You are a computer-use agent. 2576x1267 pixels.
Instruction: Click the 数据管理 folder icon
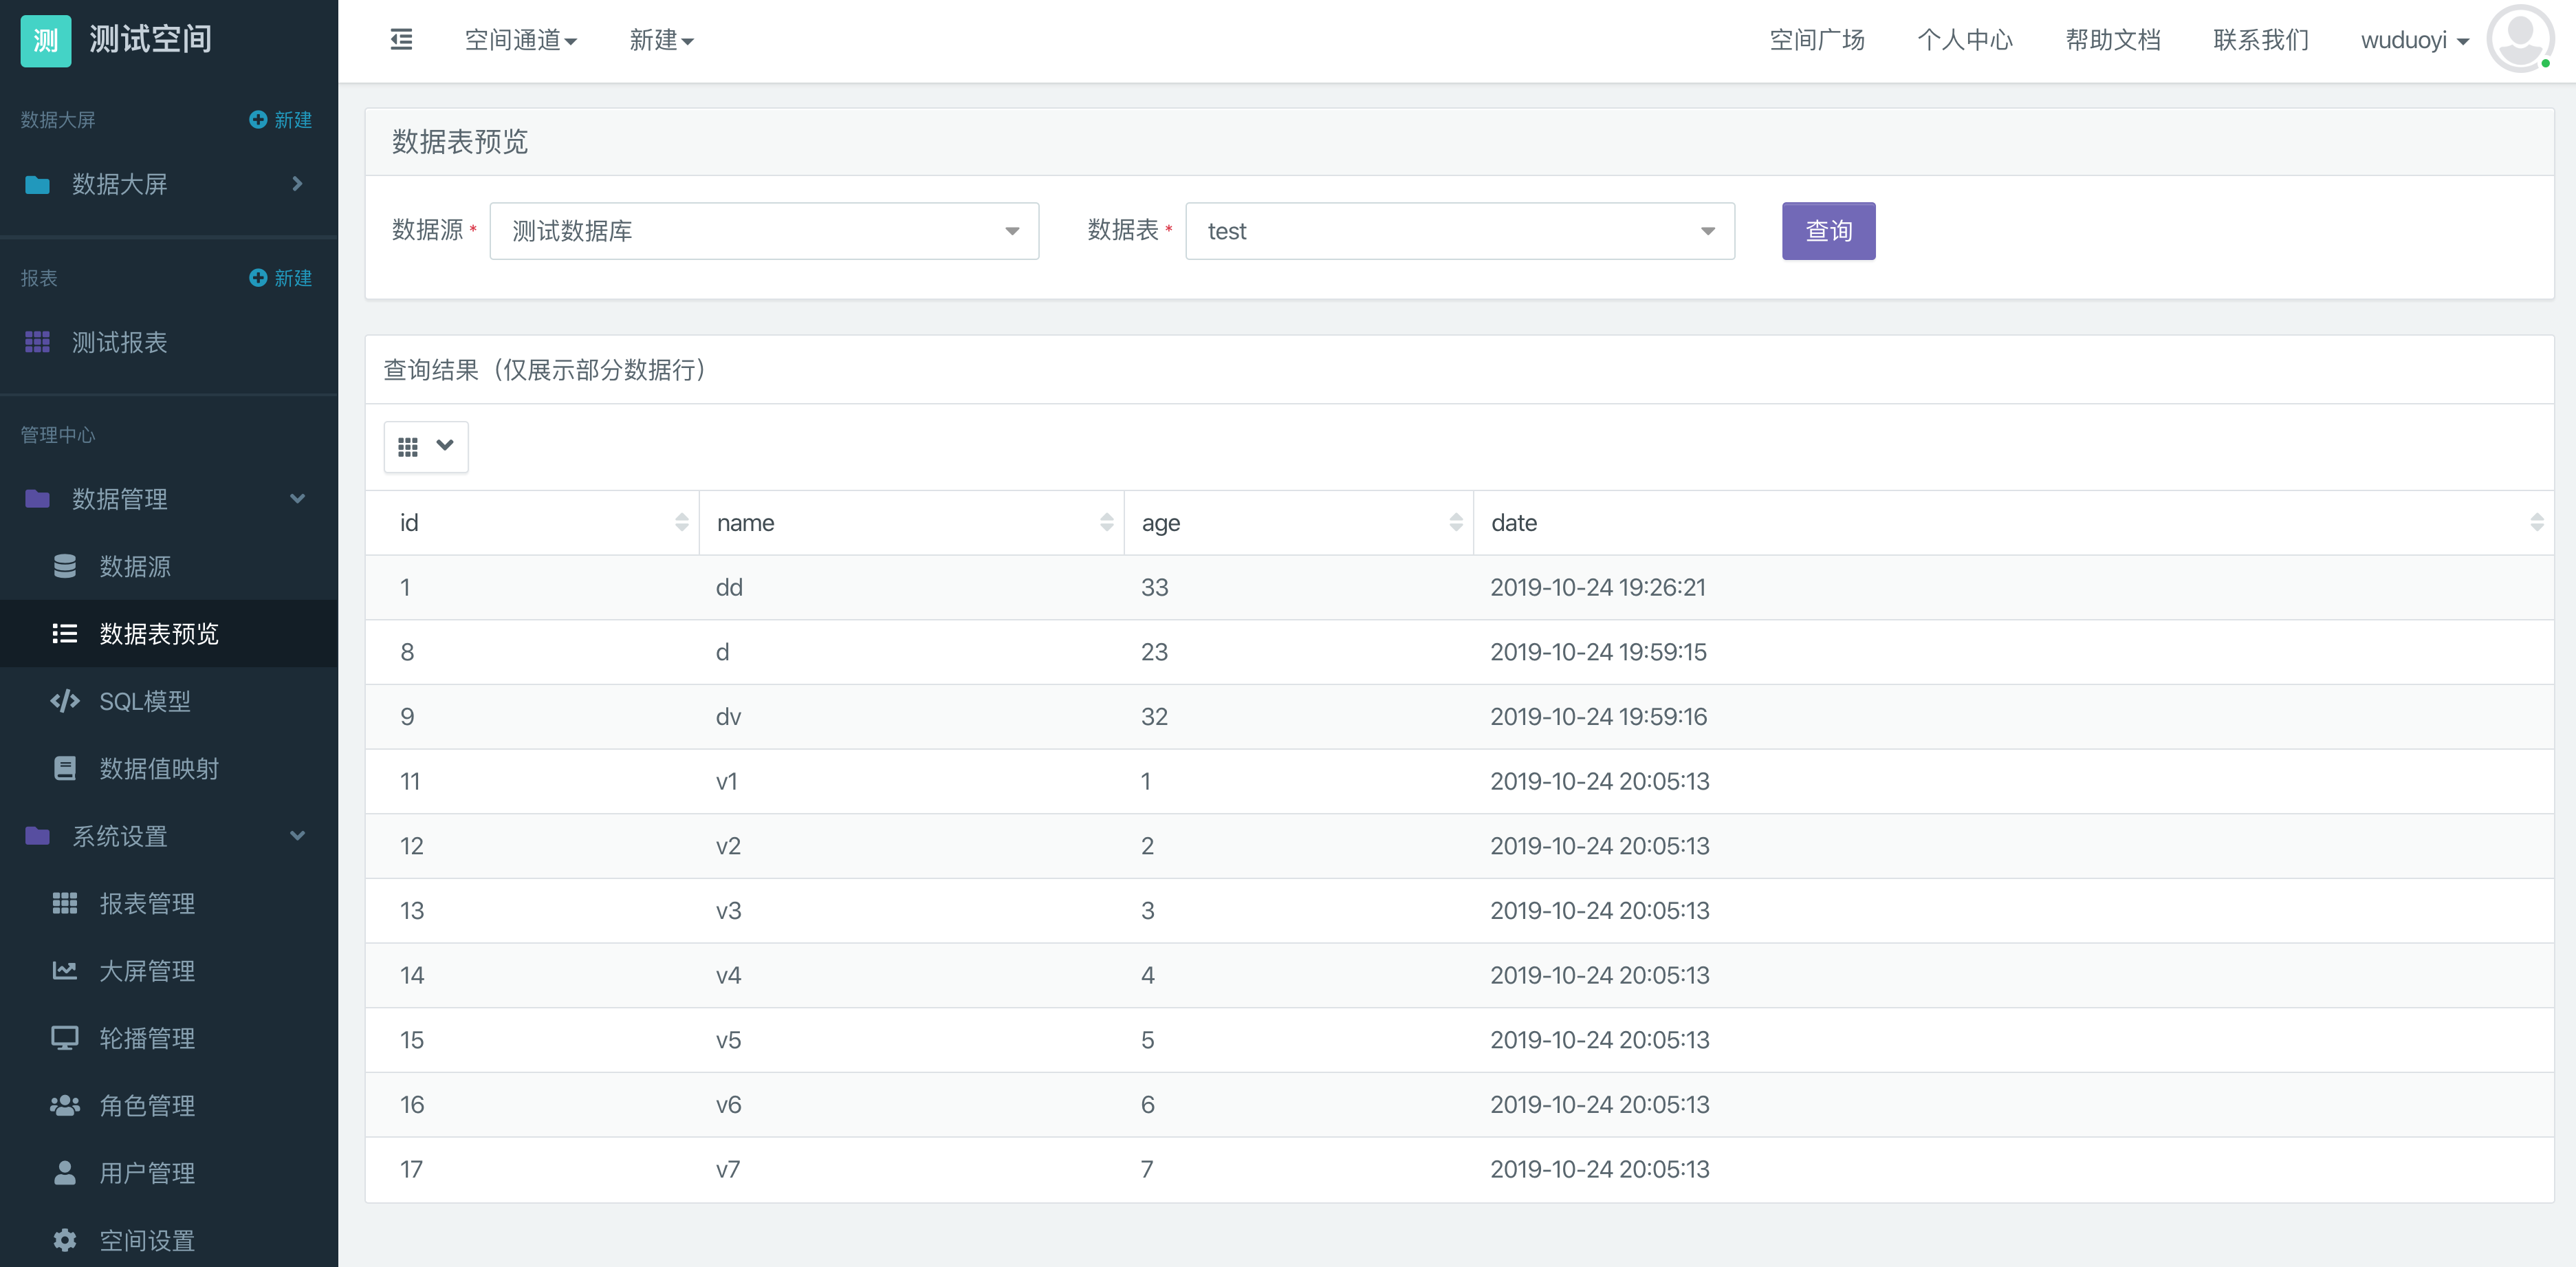tap(38, 498)
